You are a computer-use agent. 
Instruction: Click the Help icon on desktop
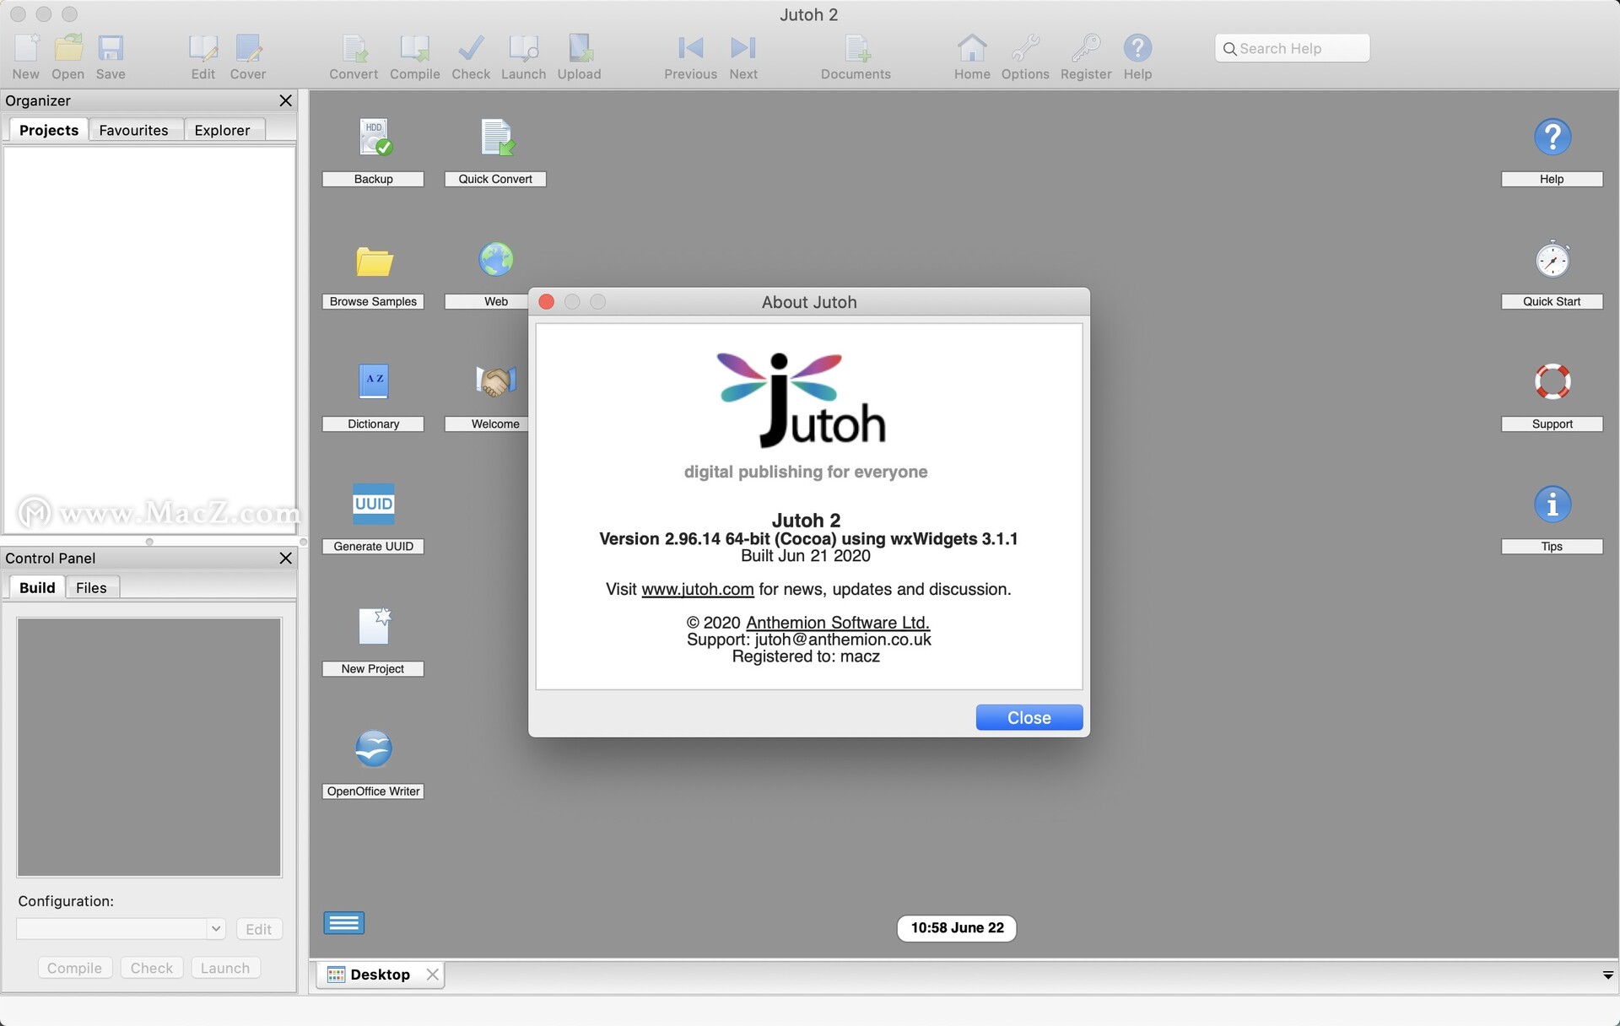(x=1550, y=139)
